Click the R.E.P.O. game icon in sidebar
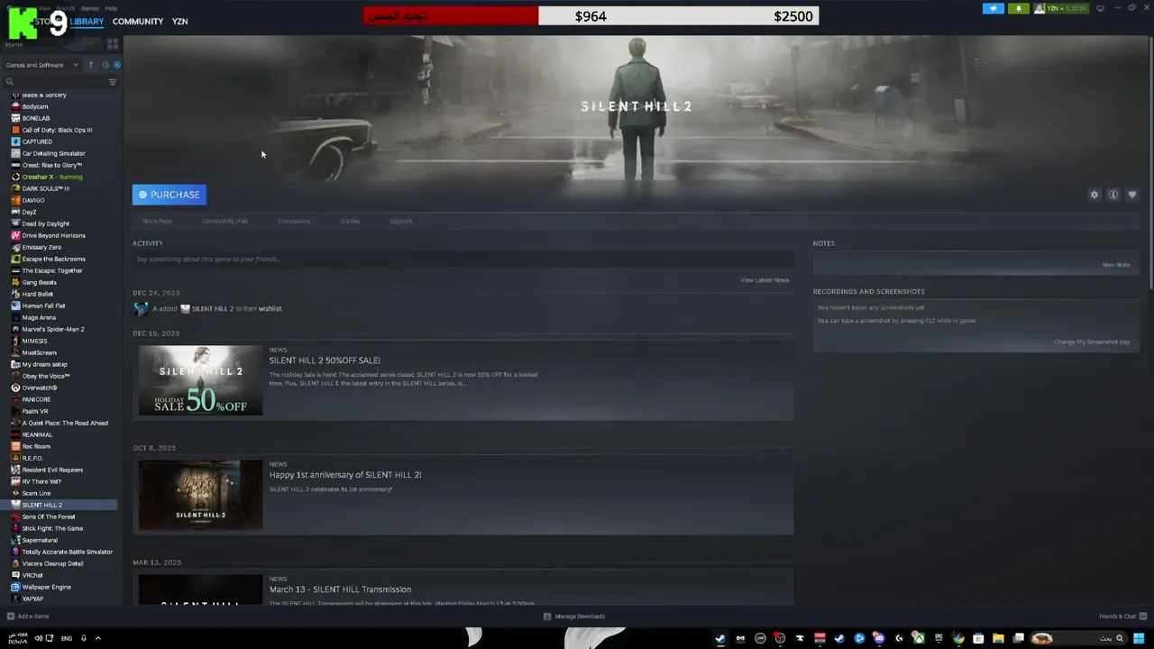1154x649 pixels. pos(15,458)
